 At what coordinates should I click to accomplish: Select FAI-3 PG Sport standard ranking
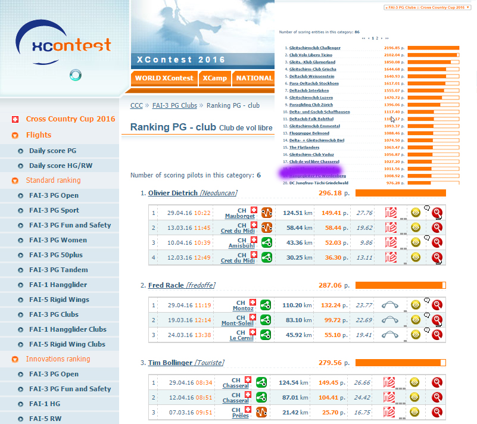54,210
